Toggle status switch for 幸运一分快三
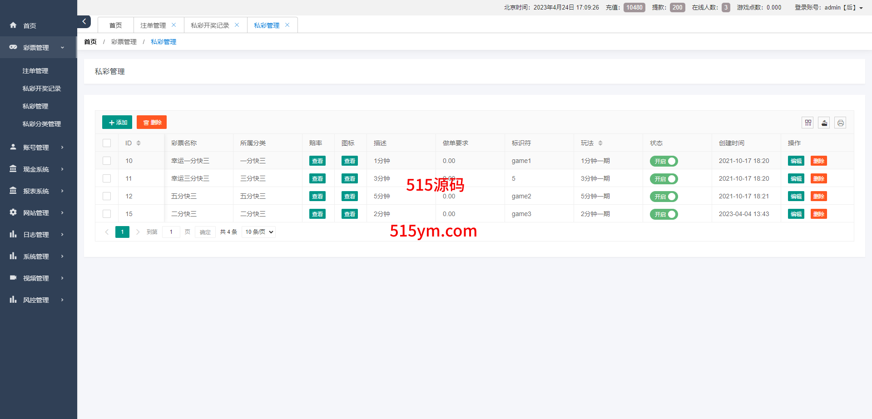 [x=664, y=161]
